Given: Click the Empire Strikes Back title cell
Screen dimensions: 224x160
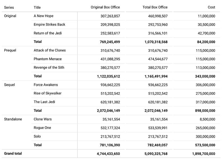Looking at the screenshot, I should tap(49, 25).
